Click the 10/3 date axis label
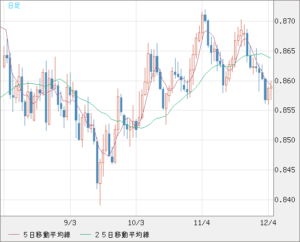 click(x=136, y=223)
